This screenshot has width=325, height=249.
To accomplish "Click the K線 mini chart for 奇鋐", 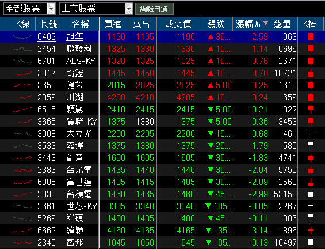I will pyautogui.click(x=22, y=73).
